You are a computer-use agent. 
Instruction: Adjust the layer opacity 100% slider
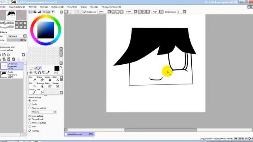click(17, 40)
